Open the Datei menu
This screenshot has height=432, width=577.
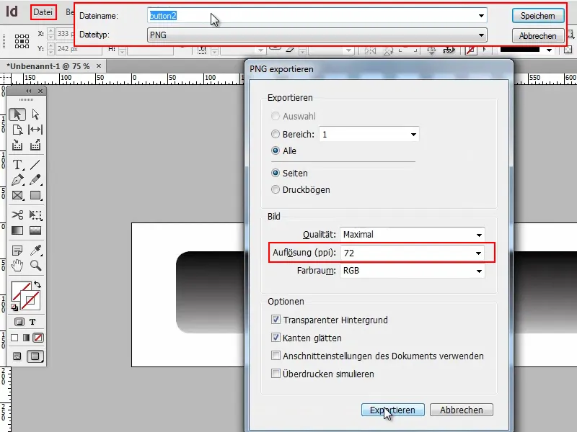click(43, 12)
